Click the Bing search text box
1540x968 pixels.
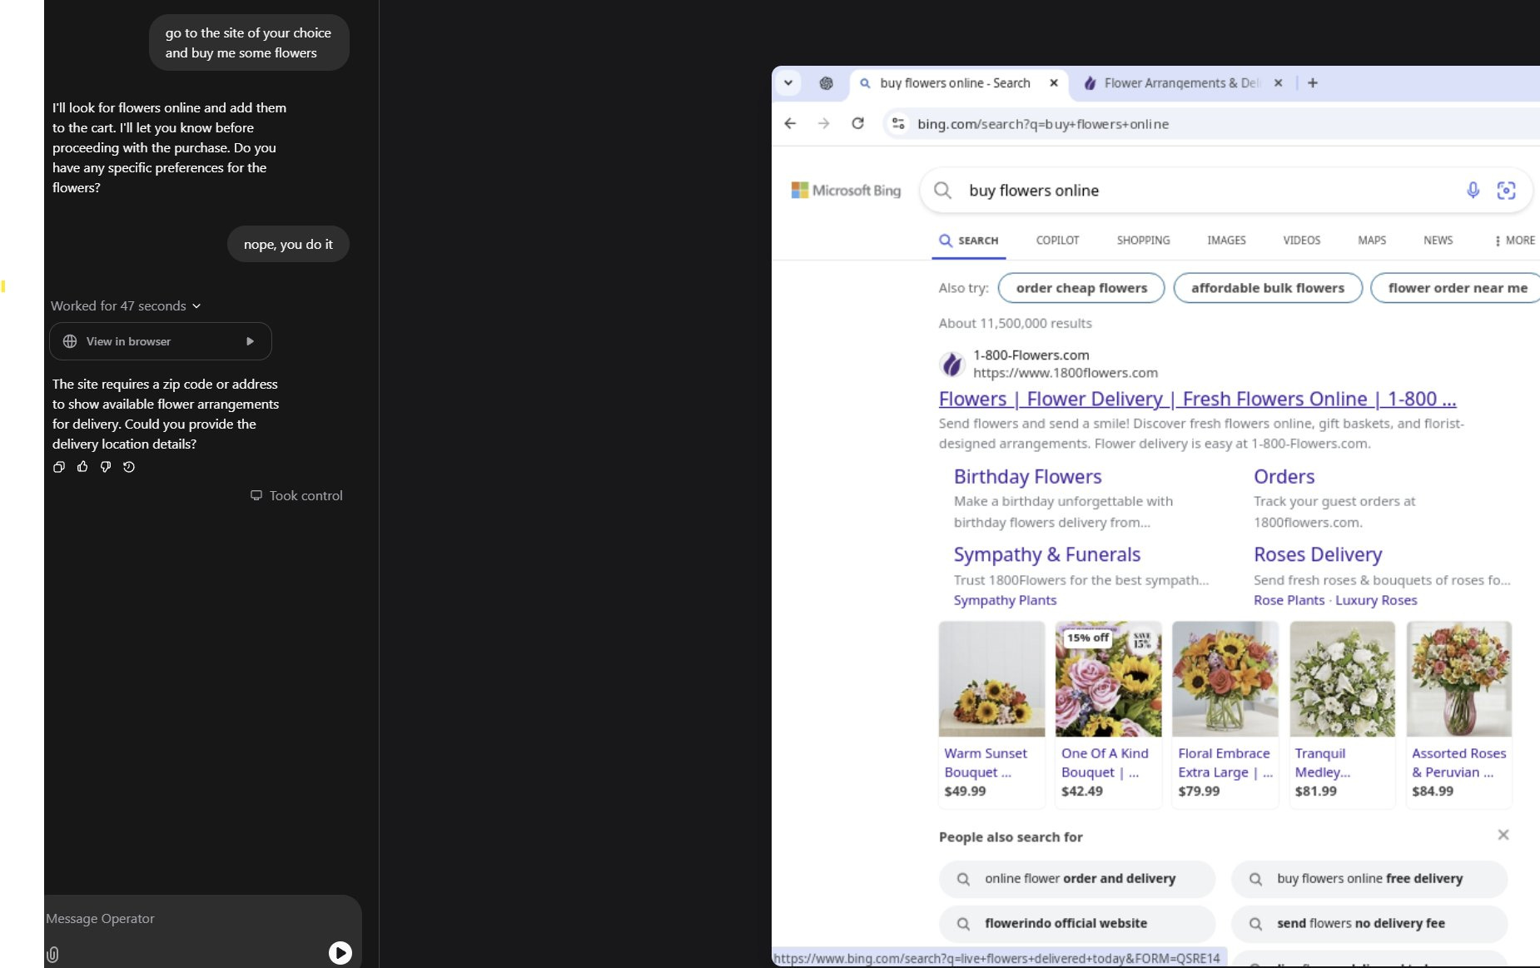(1207, 190)
